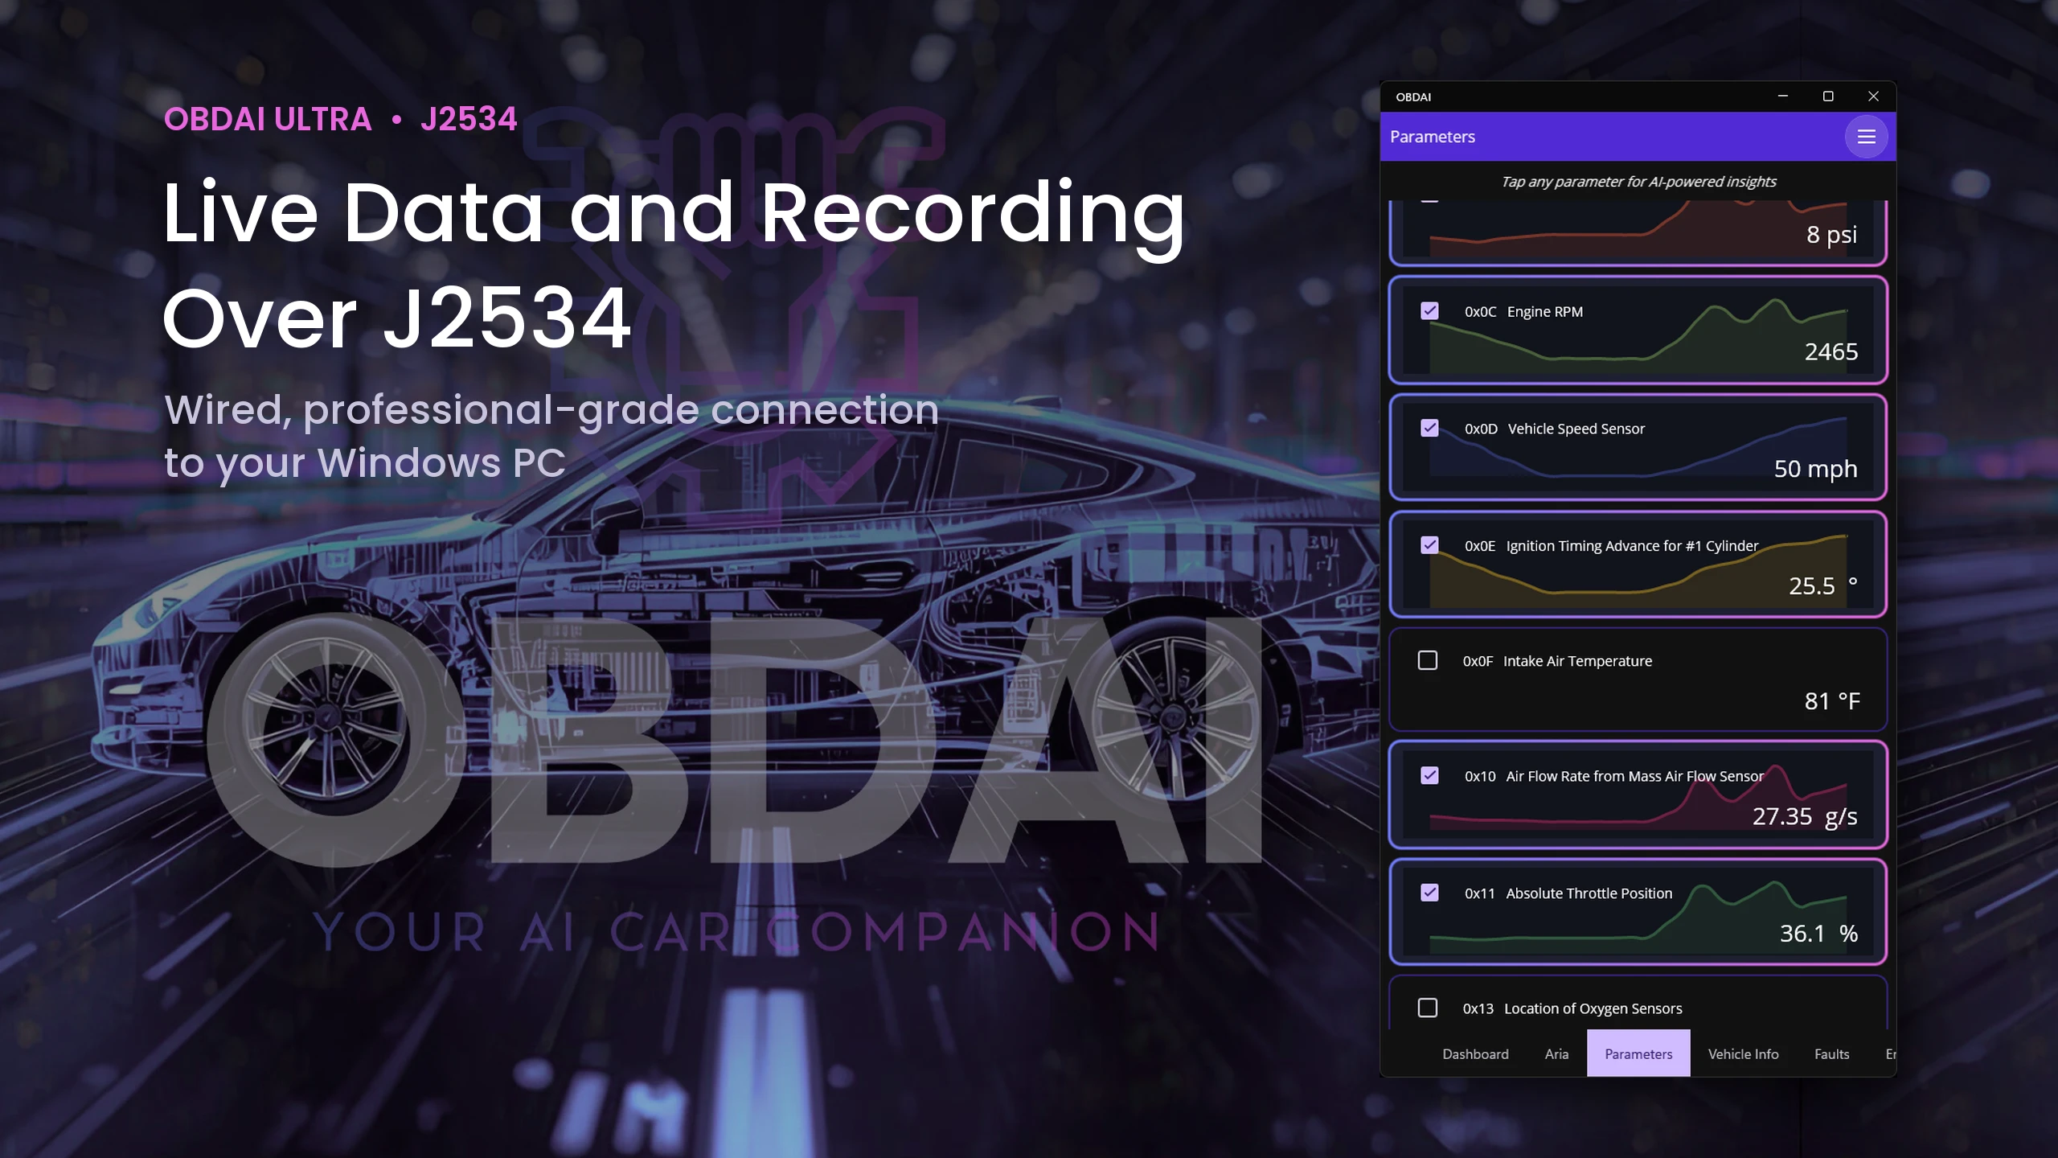
Task: Click the Intake Air Temperature label
Action: [1577, 661]
